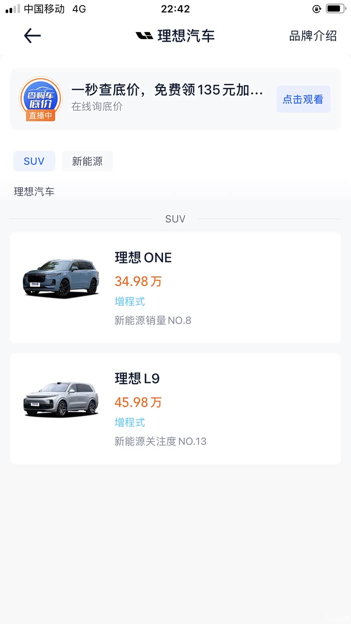
Task: Tap the Li Auto brand logo
Action: coord(144,36)
